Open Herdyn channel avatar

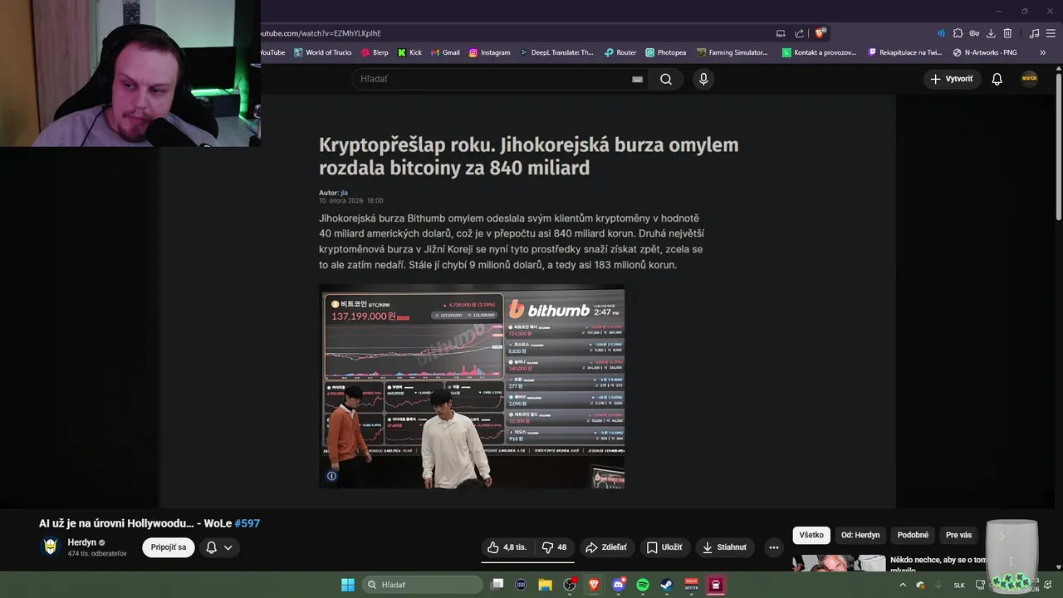[x=51, y=547]
